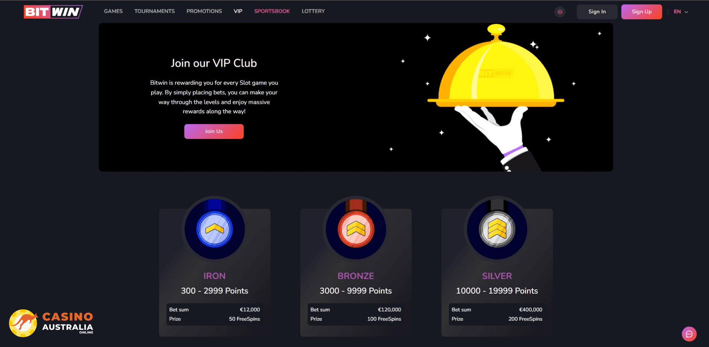
Task: Click the Bronze 3000 - 9999 Points text
Action: [x=356, y=291]
